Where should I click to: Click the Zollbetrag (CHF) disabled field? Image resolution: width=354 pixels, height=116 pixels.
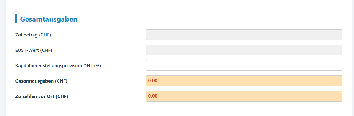(x=244, y=35)
